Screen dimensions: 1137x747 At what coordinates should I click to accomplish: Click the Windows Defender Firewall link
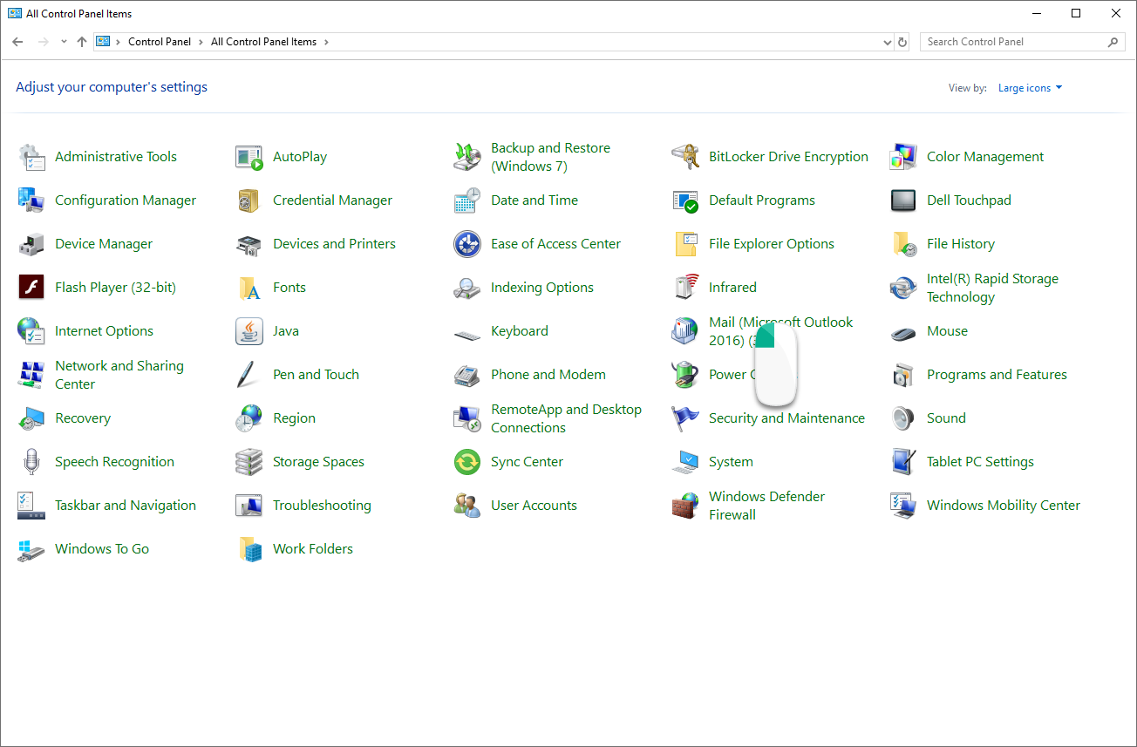click(x=766, y=506)
